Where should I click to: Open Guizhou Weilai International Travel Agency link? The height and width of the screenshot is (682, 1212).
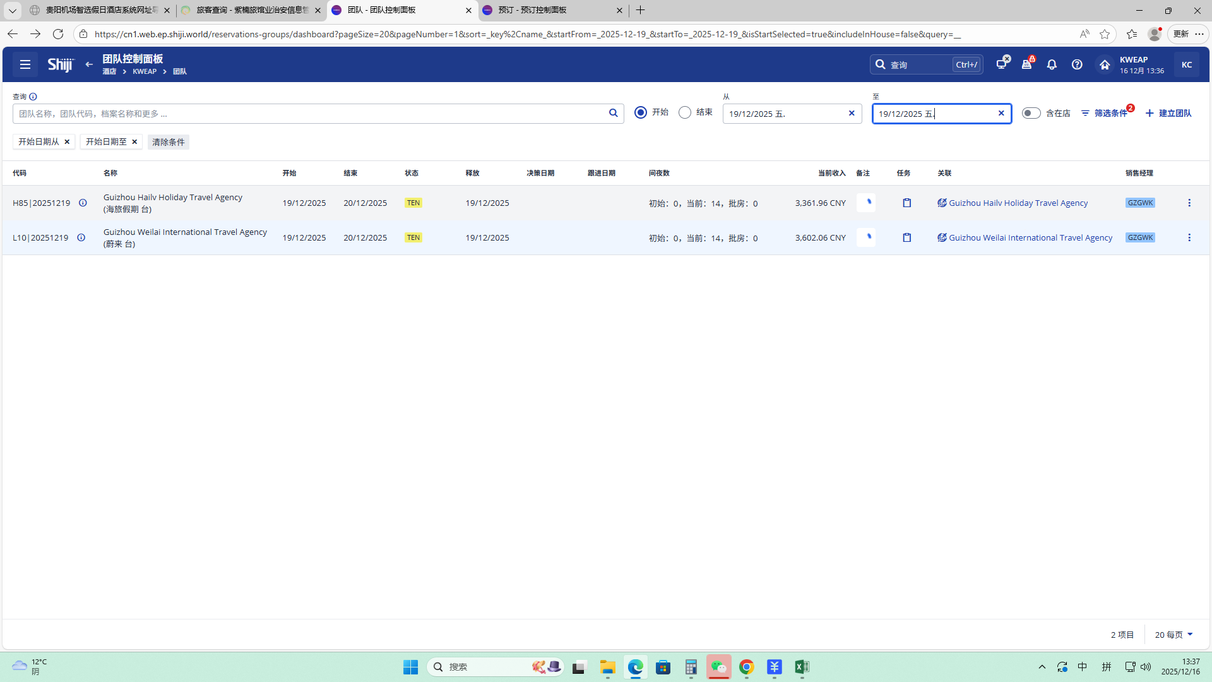[1030, 237]
